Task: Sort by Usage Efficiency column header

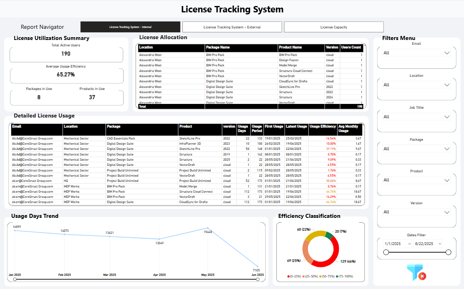Action: (x=322, y=126)
